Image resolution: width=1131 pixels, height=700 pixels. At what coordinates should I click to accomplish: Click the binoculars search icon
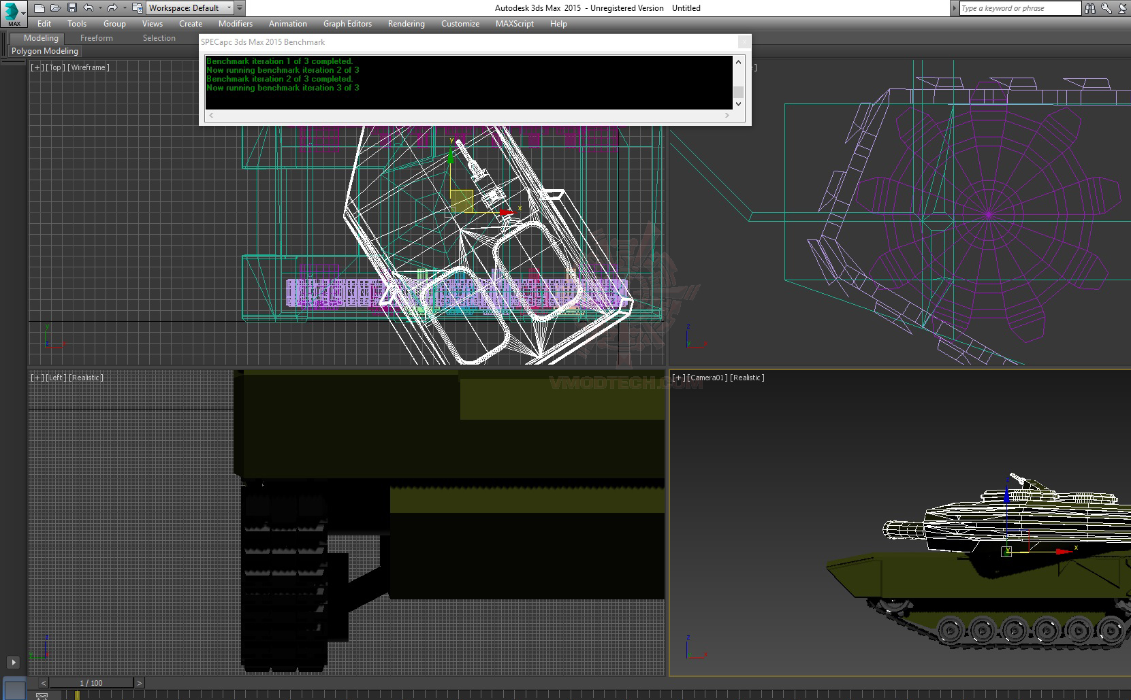tap(1090, 8)
